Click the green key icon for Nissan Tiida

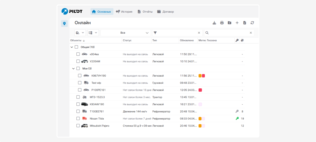(237, 119)
